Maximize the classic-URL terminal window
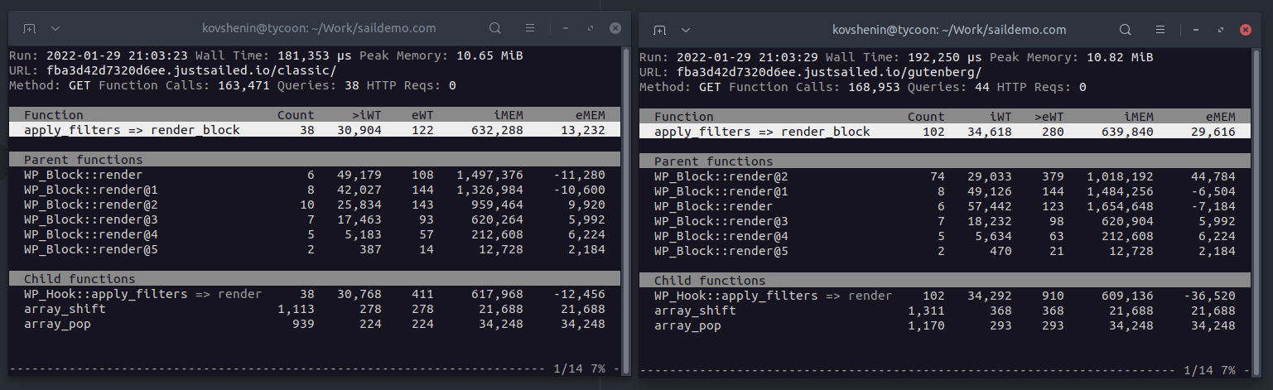Image resolution: width=1273 pixels, height=390 pixels. pyautogui.click(x=591, y=28)
